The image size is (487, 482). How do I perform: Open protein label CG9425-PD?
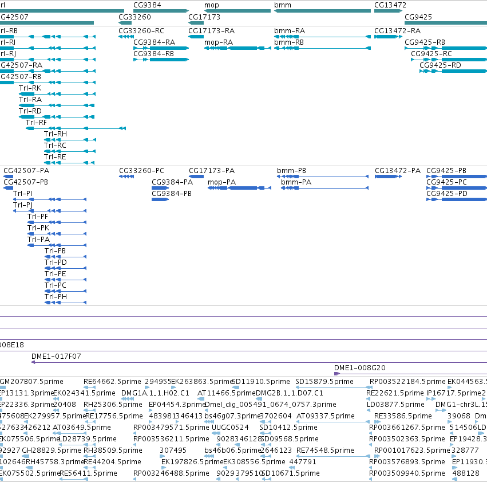(447, 194)
